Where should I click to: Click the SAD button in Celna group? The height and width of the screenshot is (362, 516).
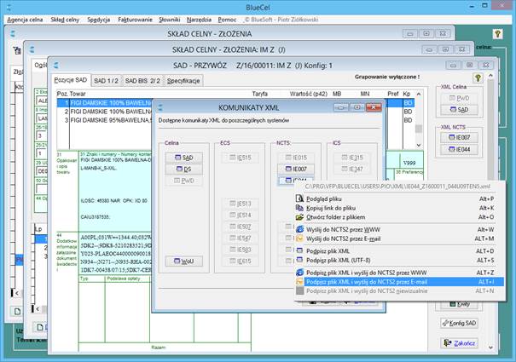pos(184,158)
